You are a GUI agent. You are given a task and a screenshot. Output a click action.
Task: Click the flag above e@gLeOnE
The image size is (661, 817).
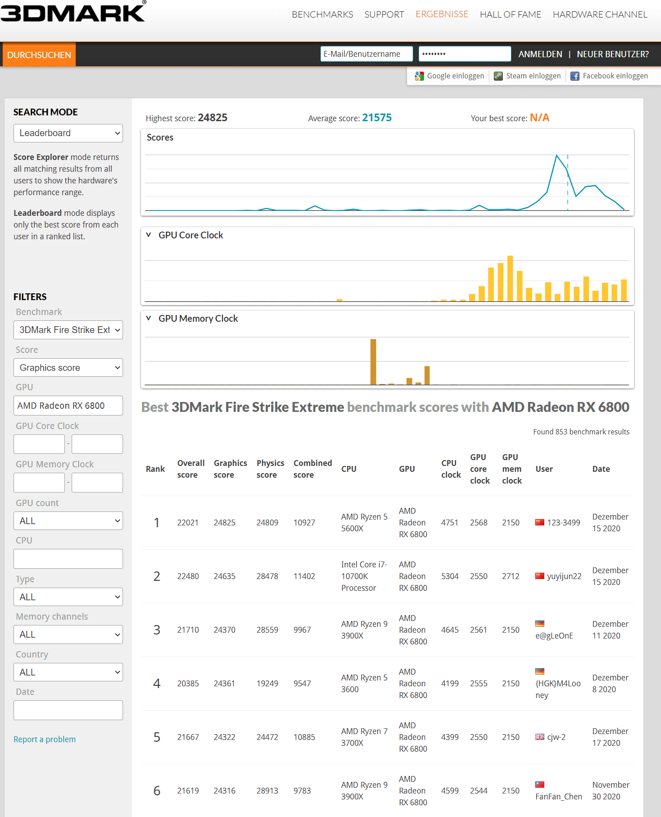pyautogui.click(x=540, y=624)
